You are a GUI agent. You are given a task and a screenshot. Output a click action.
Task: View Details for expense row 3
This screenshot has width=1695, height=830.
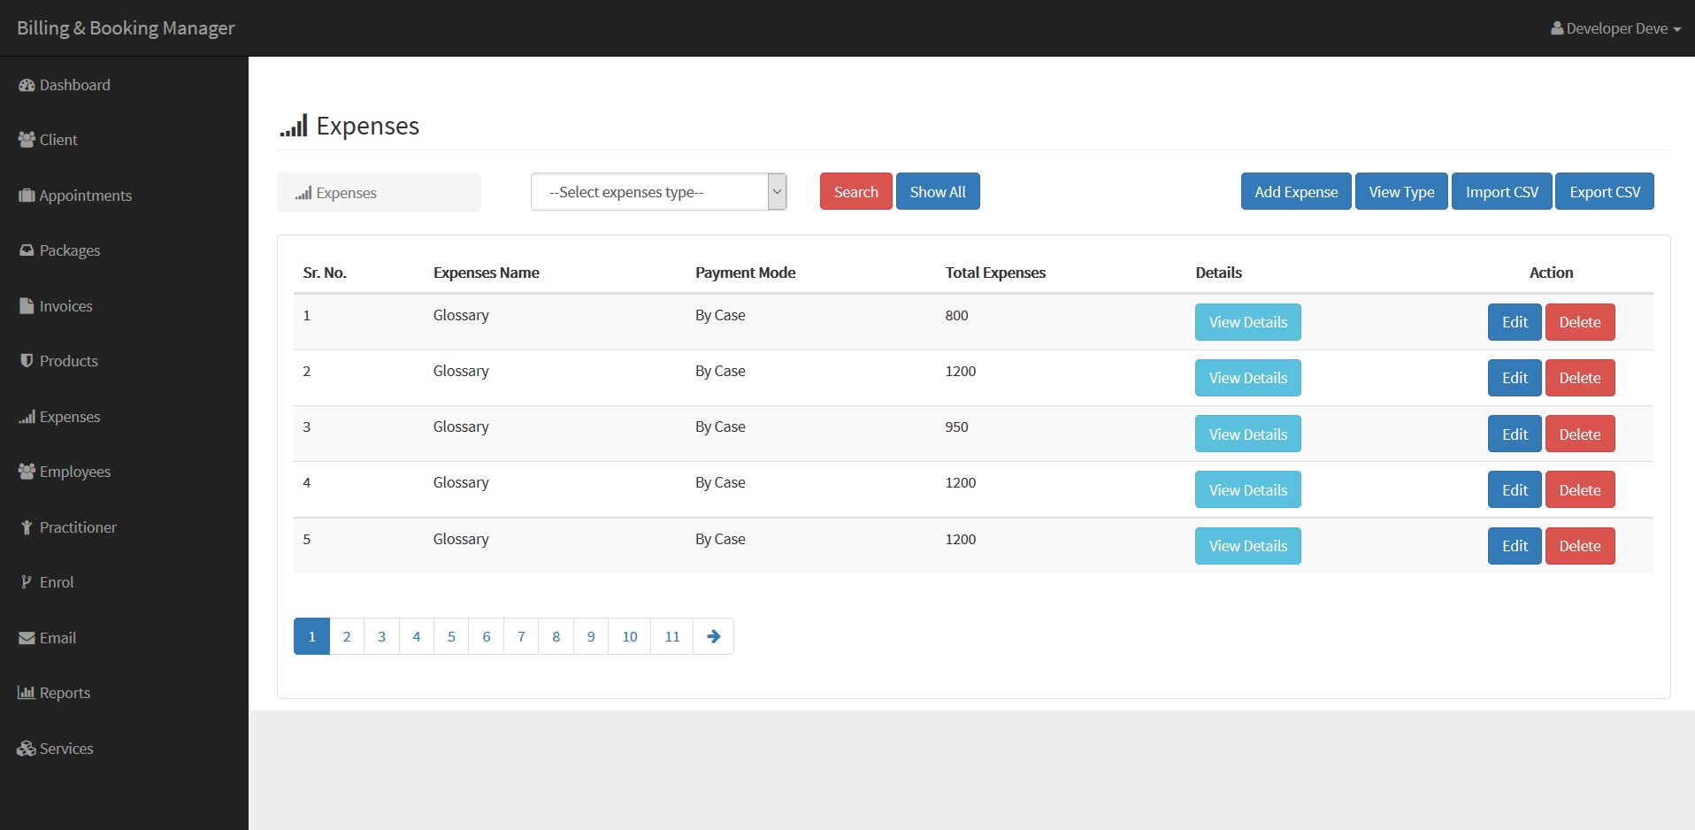[1247, 434]
